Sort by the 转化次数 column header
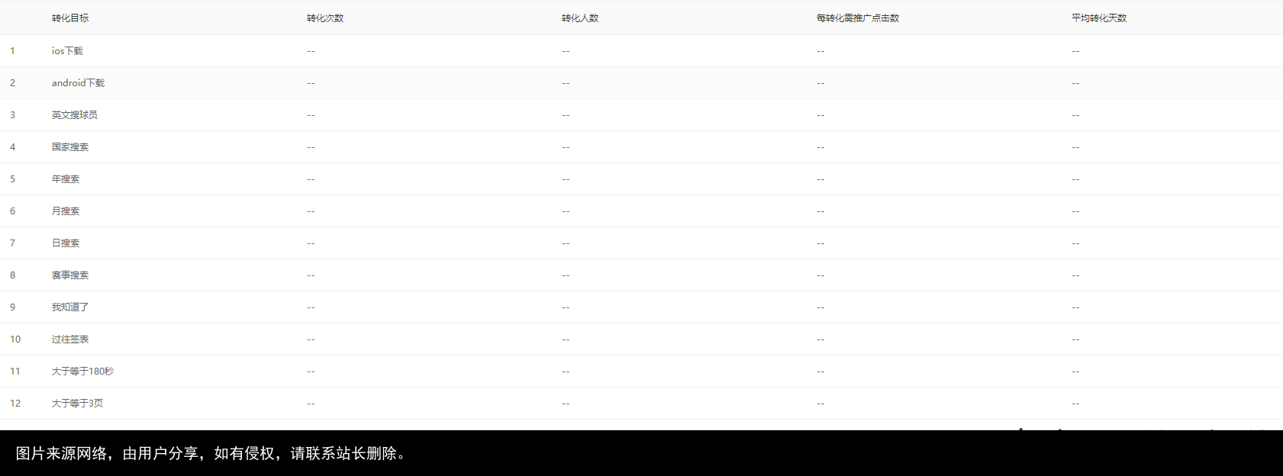This screenshot has height=476, width=1283. (325, 18)
